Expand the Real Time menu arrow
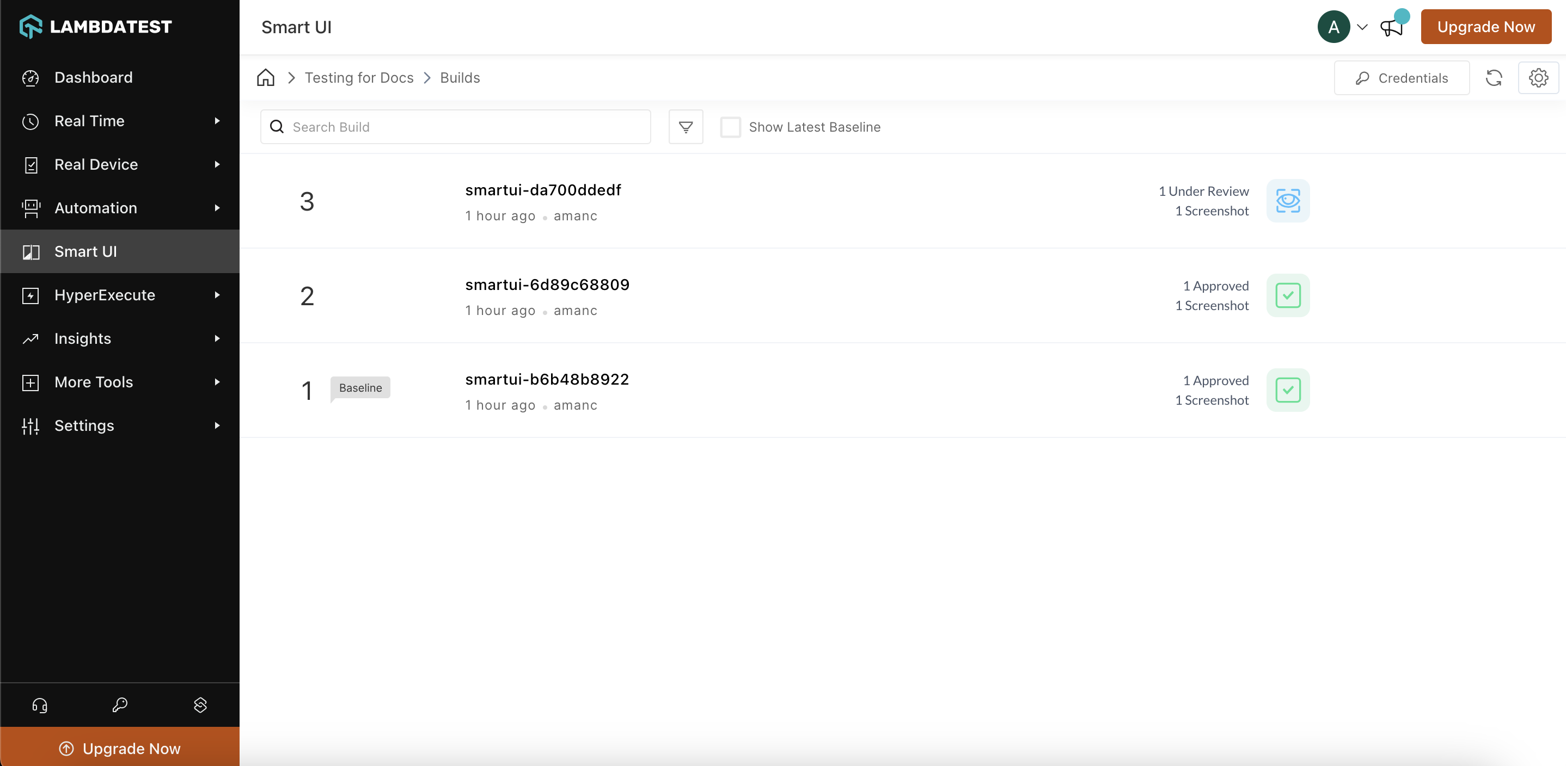This screenshot has width=1566, height=766. click(217, 121)
